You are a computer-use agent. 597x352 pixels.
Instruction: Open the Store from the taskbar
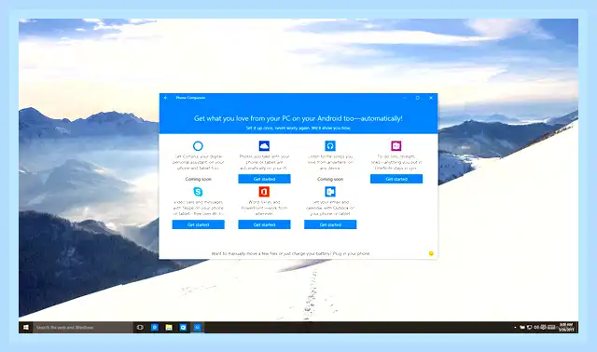[183, 327]
